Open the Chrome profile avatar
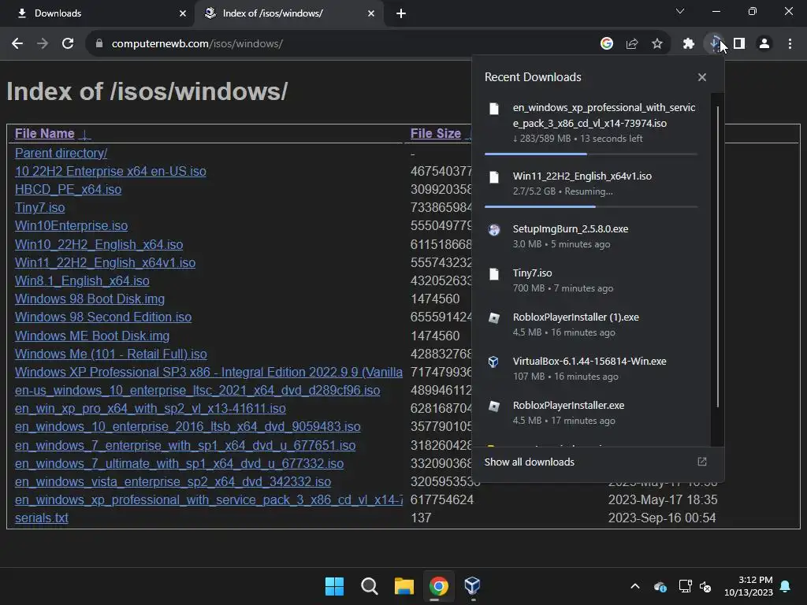This screenshot has height=605, width=807. (764, 44)
